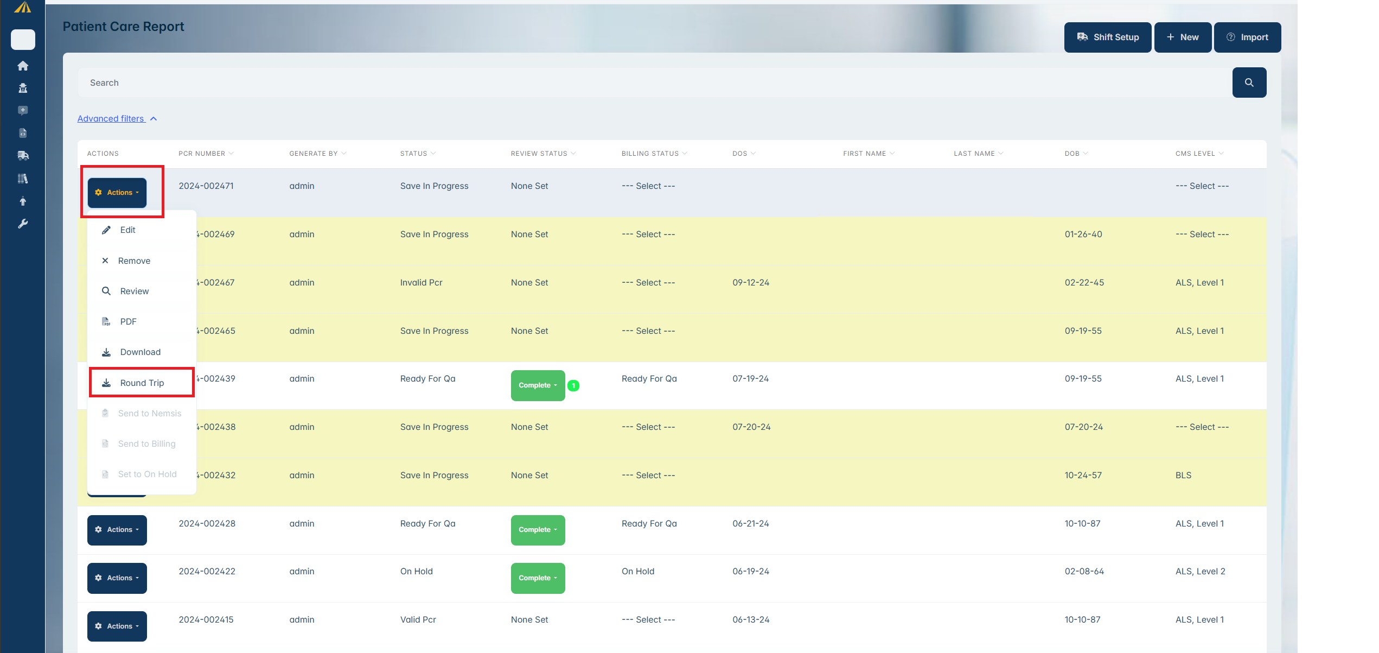
Task: Select Round Trip from actions menu
Action: coord(142,383)
